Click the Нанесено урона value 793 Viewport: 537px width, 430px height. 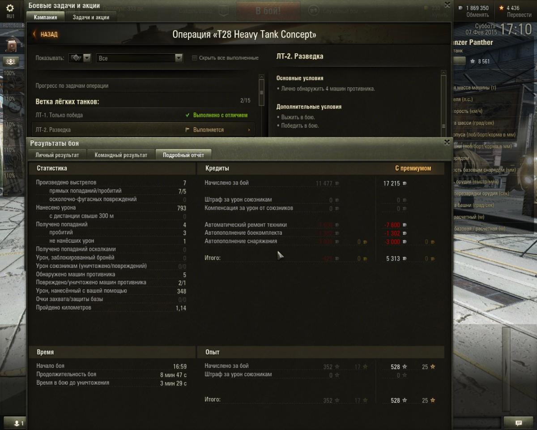[181, 208]
